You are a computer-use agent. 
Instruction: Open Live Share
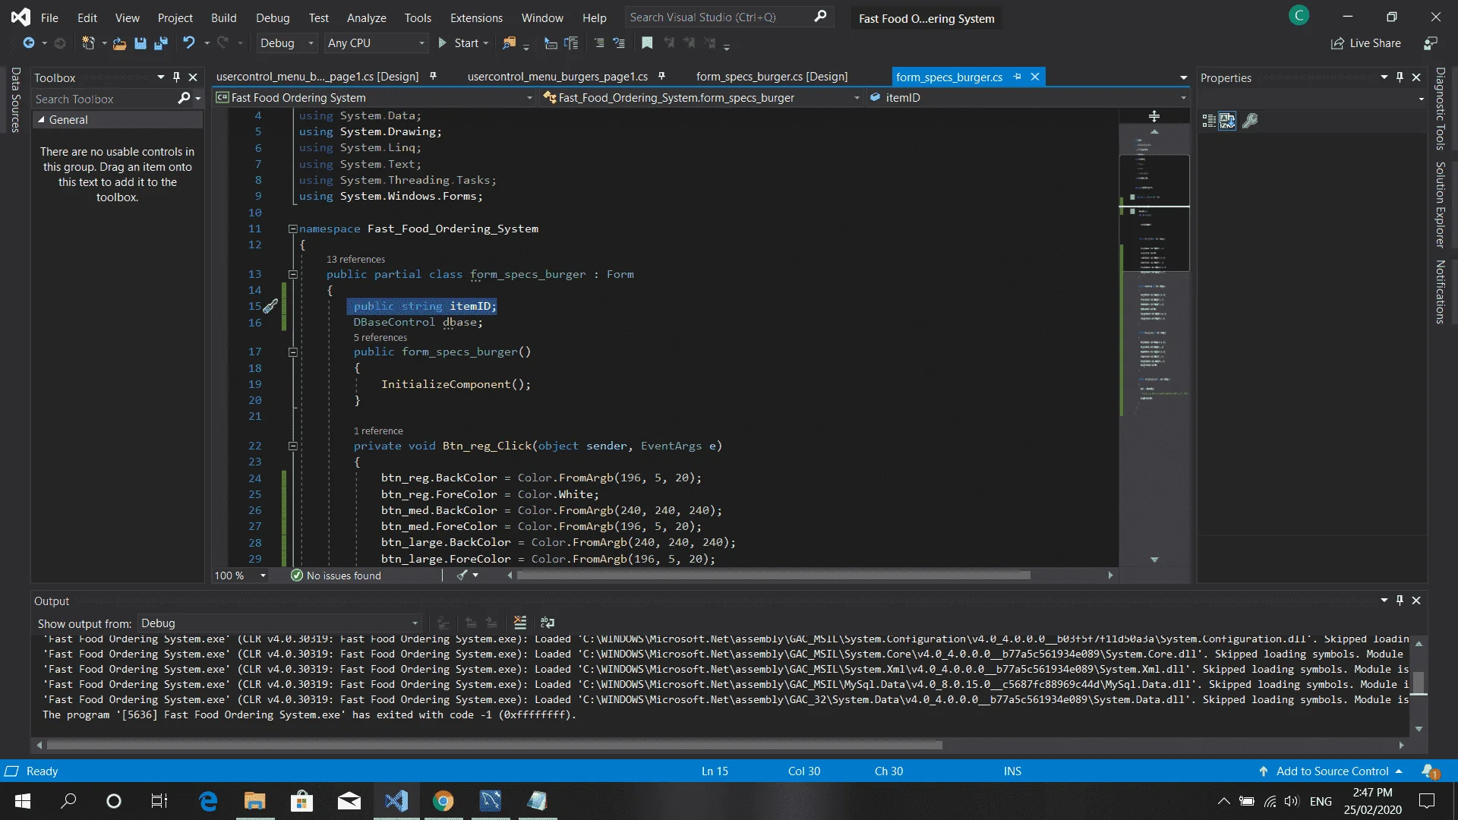click(1365, 43)
